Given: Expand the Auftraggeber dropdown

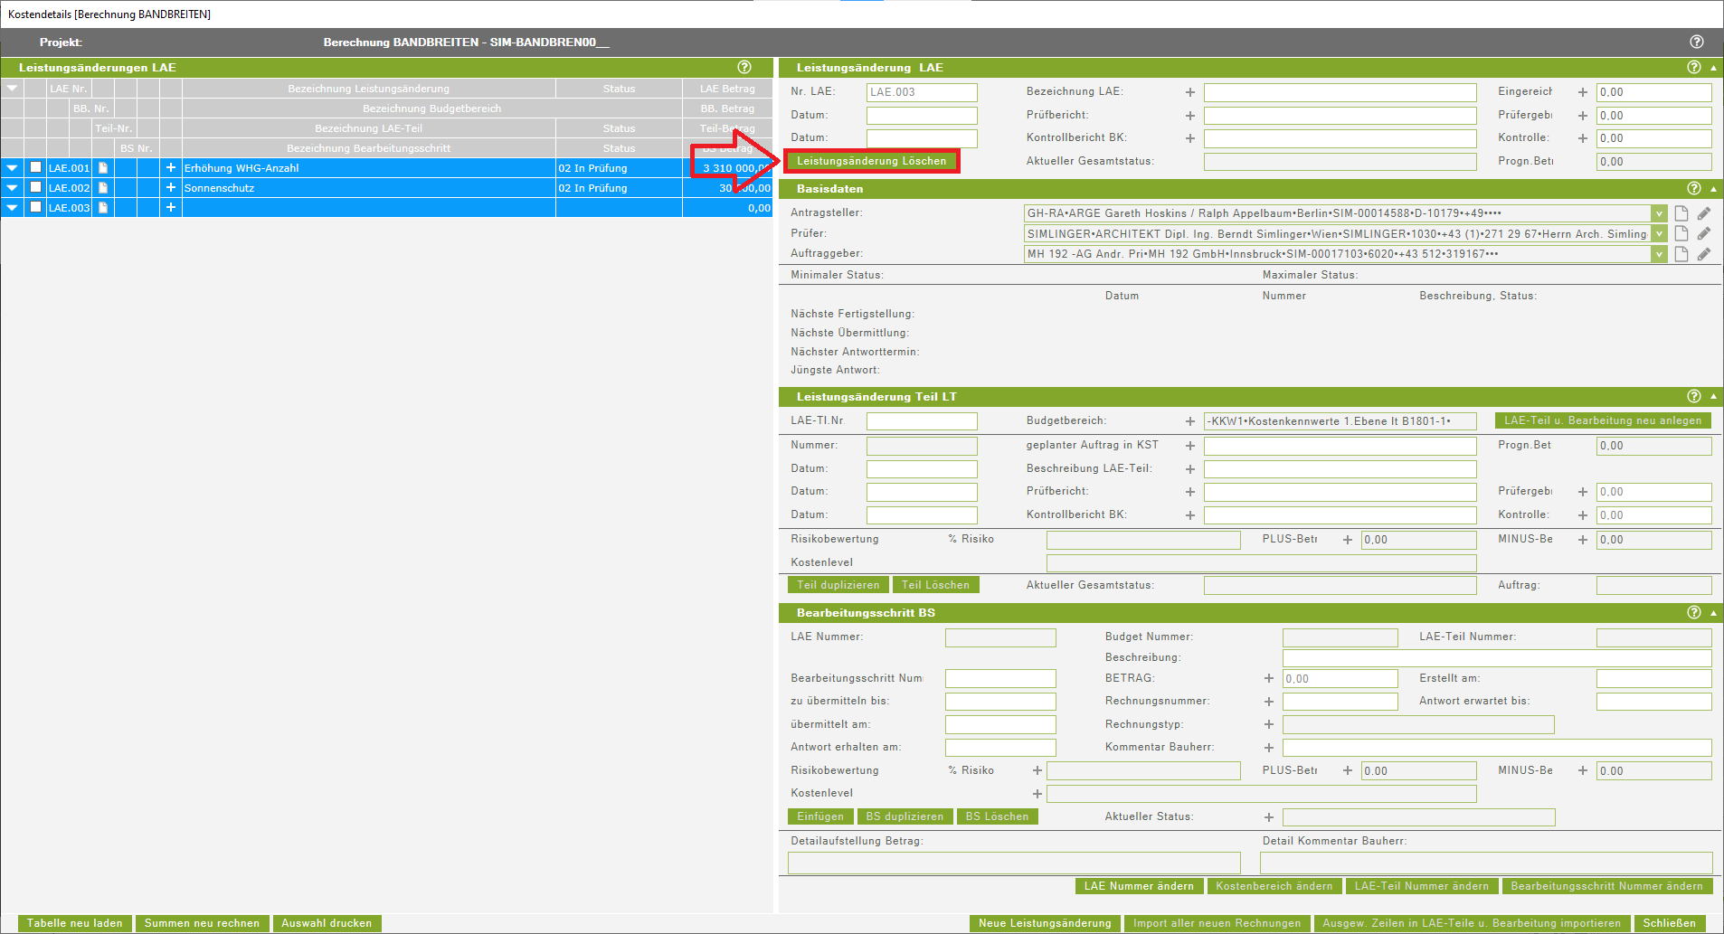Looking at the screenshot, I should pos(1659,254).
